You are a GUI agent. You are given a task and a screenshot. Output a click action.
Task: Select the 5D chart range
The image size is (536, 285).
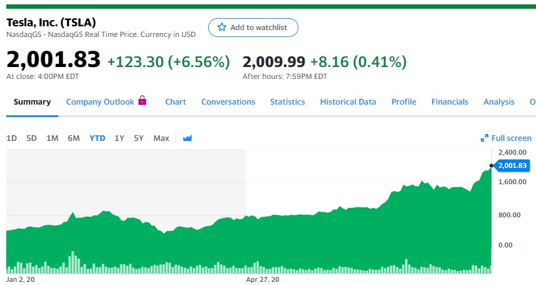[x=31, y=138]
